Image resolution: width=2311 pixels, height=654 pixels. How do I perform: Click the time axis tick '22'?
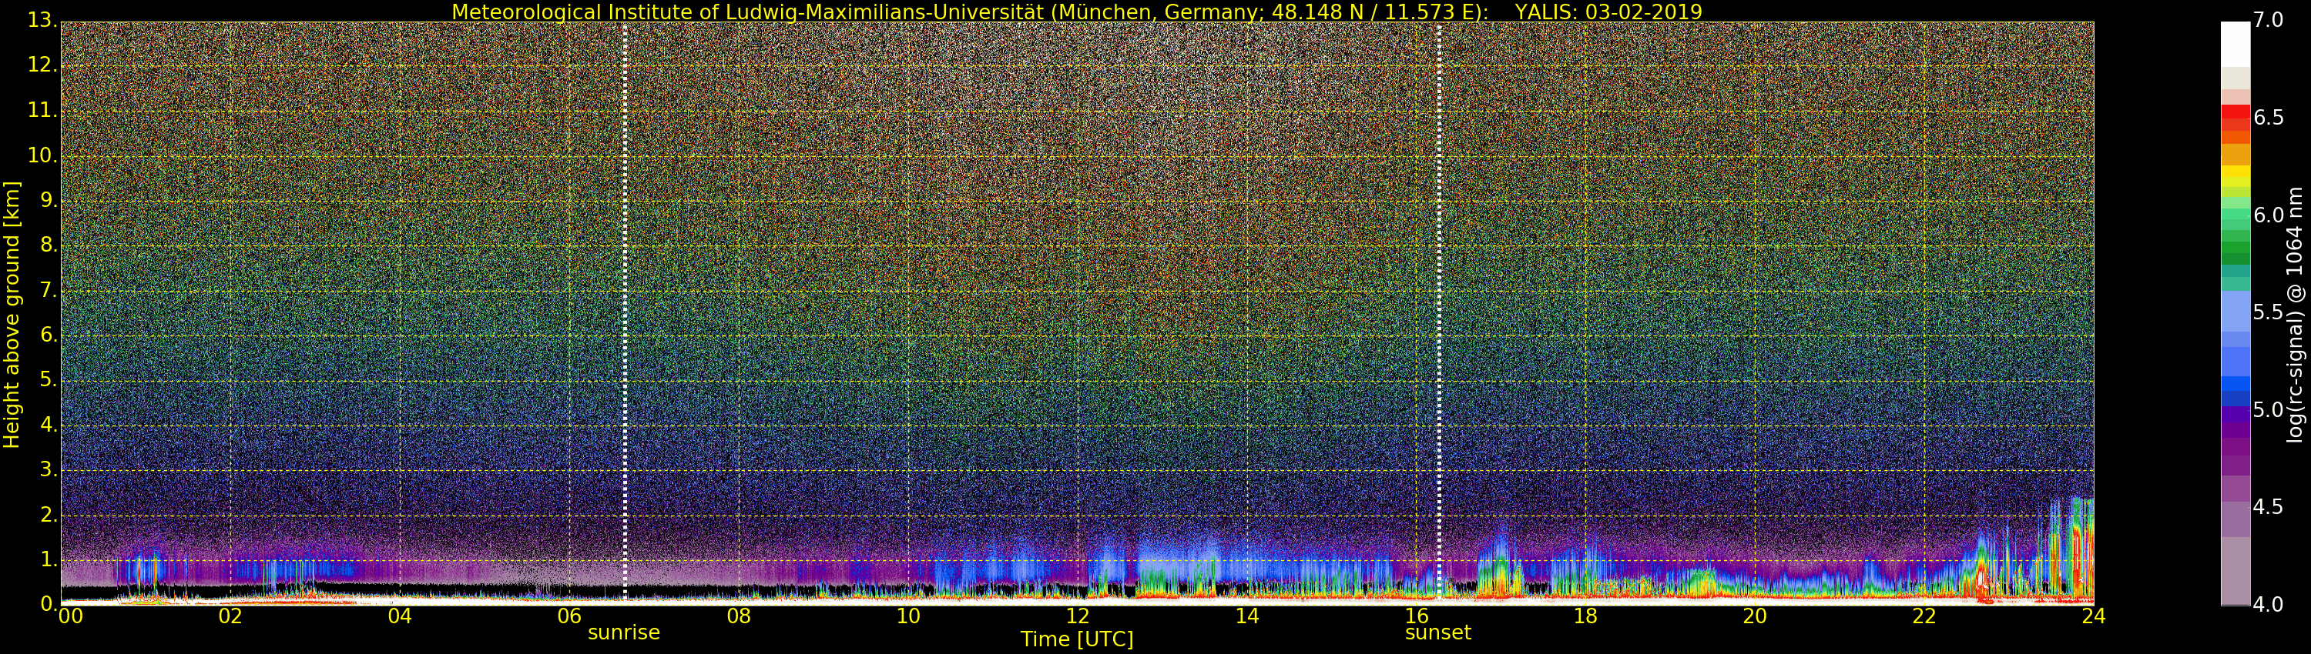click(1924, 616)
